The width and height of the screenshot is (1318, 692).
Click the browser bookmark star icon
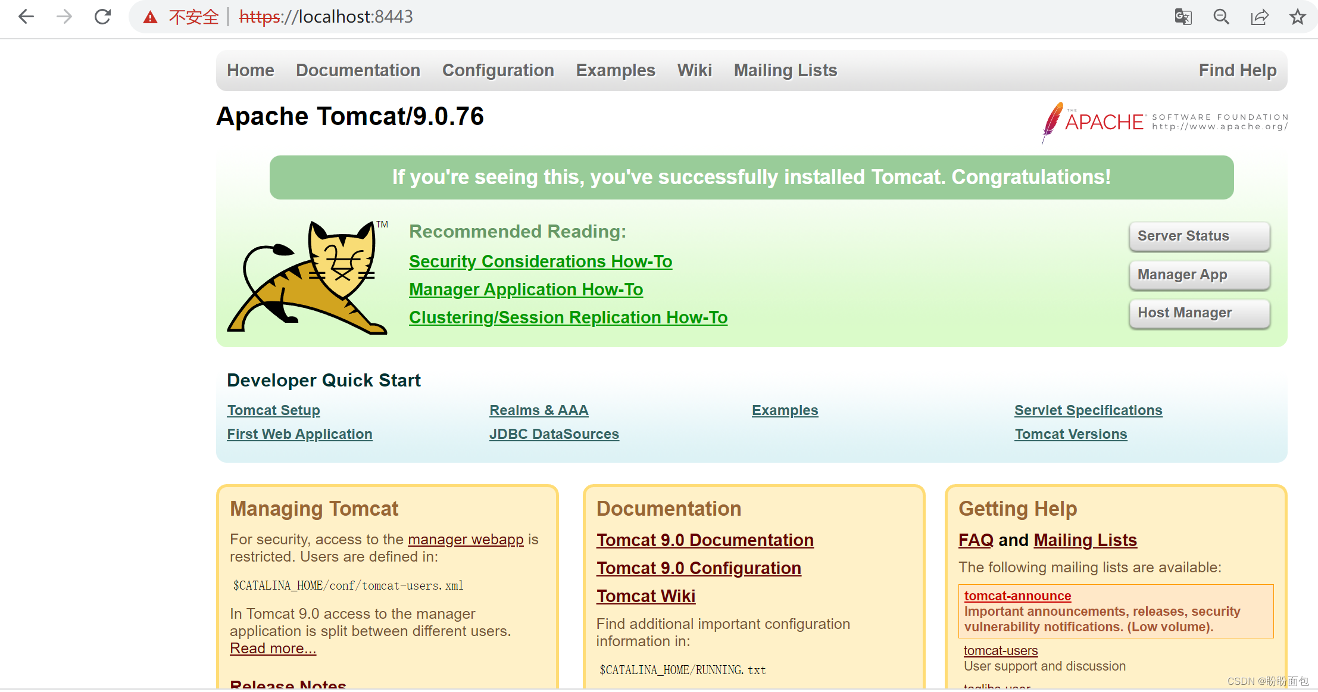(x=1294, y=15)
